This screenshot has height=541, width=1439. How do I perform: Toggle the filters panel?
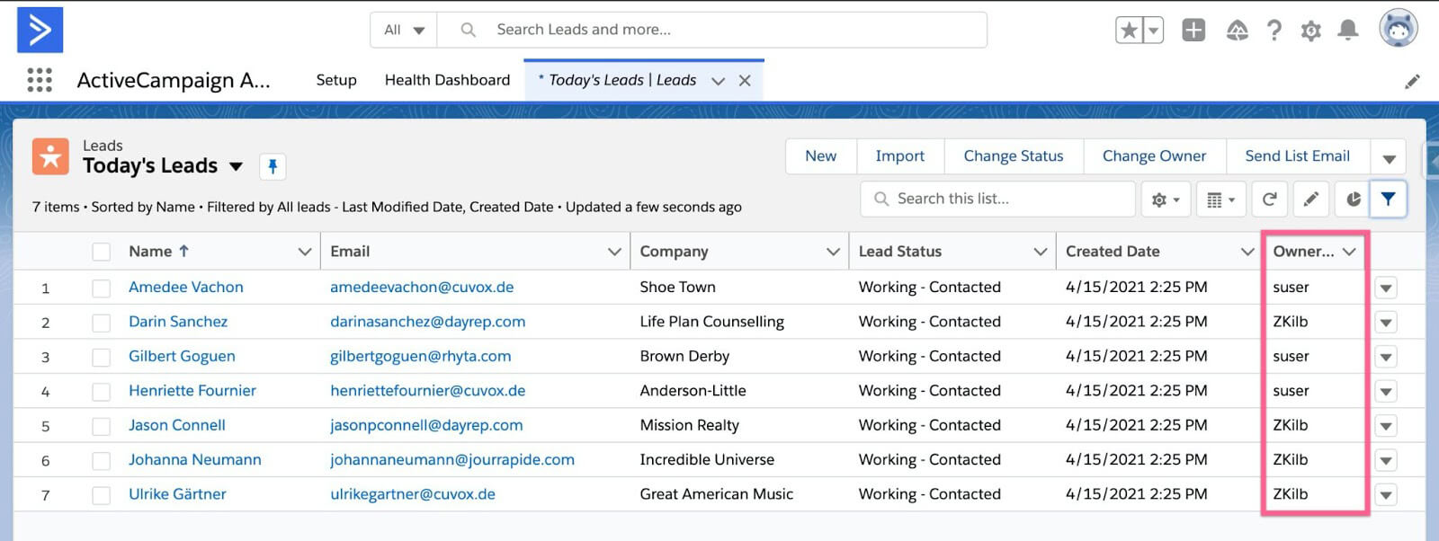click(1388, 200)
